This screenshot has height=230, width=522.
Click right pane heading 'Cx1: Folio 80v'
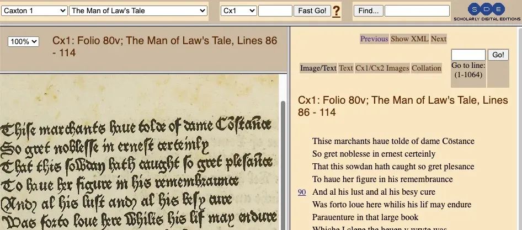click(x=403, y=106)
